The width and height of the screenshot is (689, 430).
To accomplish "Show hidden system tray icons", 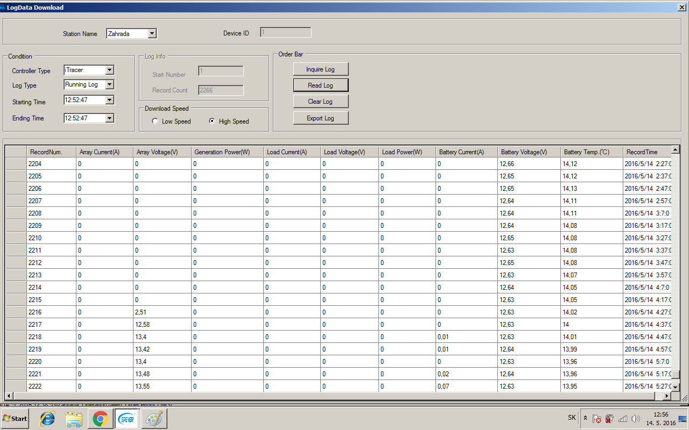I will pos(586,418).
